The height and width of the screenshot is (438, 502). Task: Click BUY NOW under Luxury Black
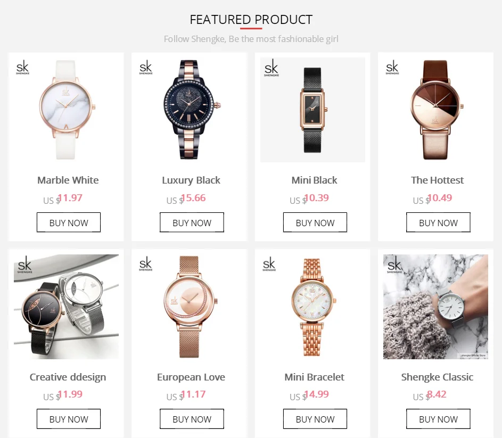click(x=192, y=222)
